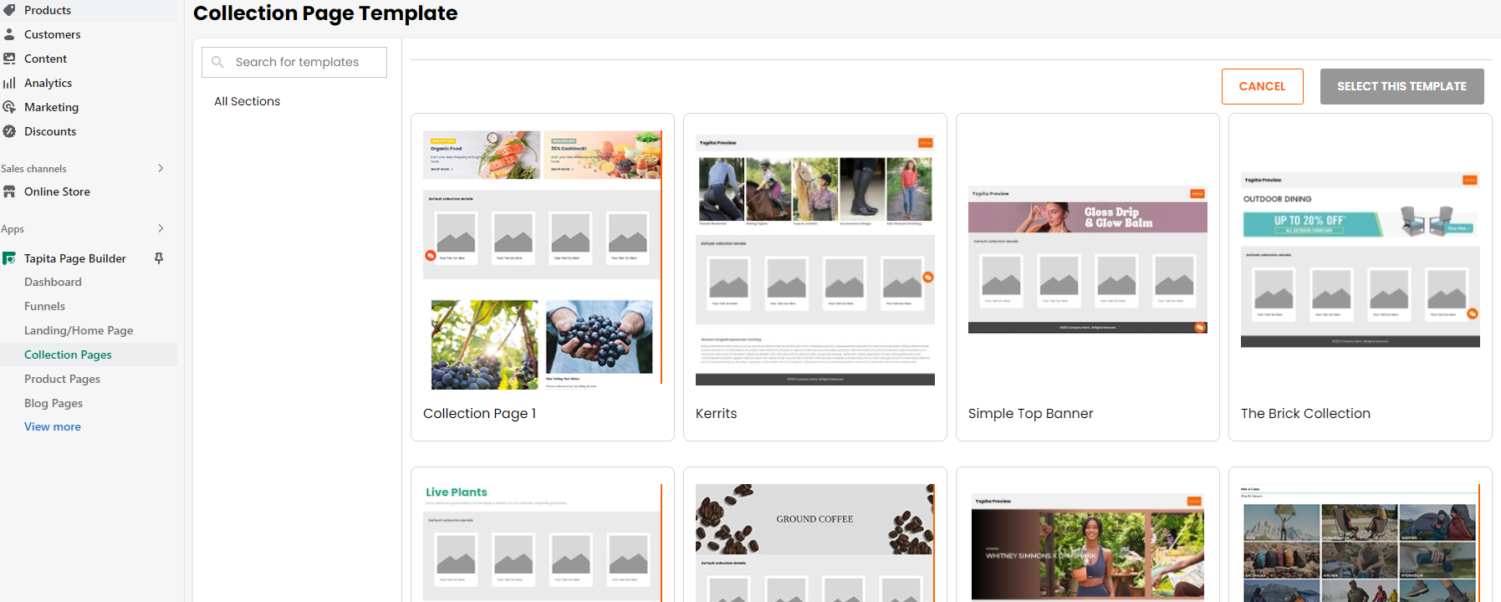Click the Tapita Page Builder app icon
This screenshot has width=1501, height=602.
point(9,258)
